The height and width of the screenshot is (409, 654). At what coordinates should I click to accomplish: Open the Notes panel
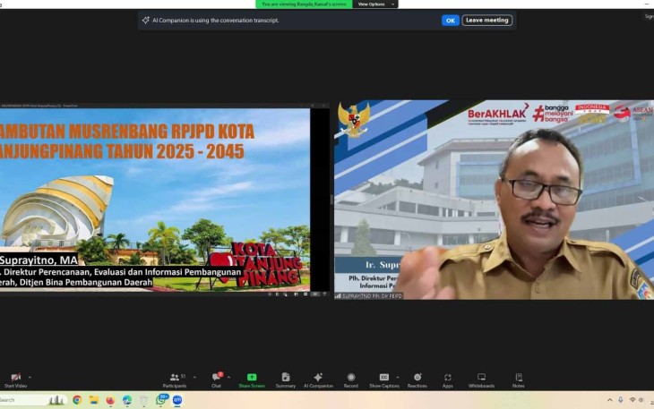click(x=519, y=380)
